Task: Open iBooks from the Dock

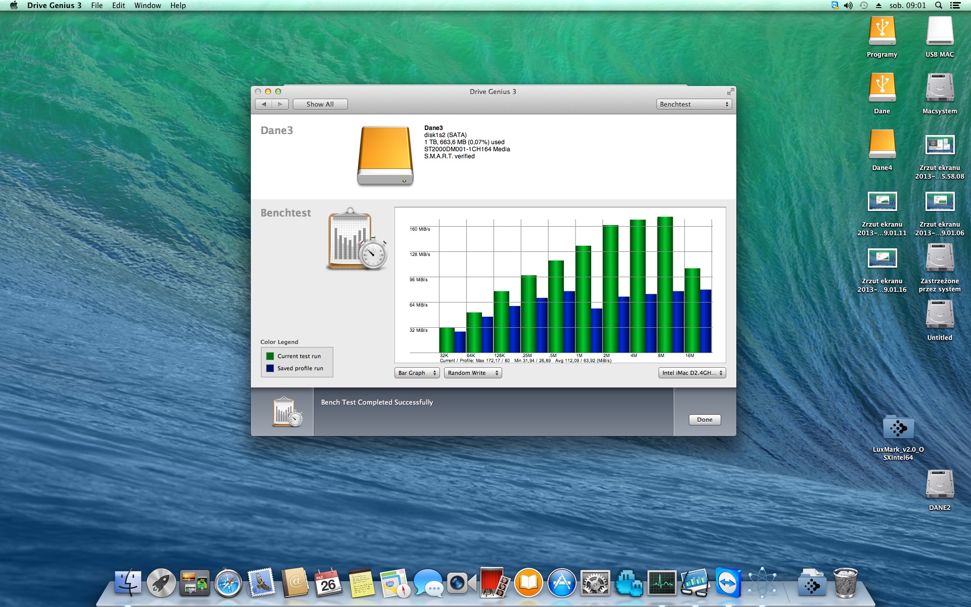Action: tap(528, 583)
